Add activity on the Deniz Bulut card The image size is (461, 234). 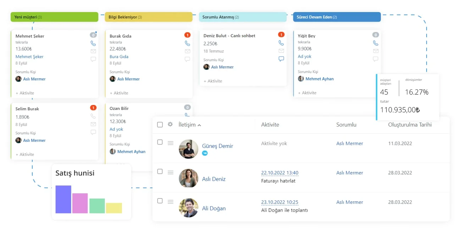pos(213,81)
